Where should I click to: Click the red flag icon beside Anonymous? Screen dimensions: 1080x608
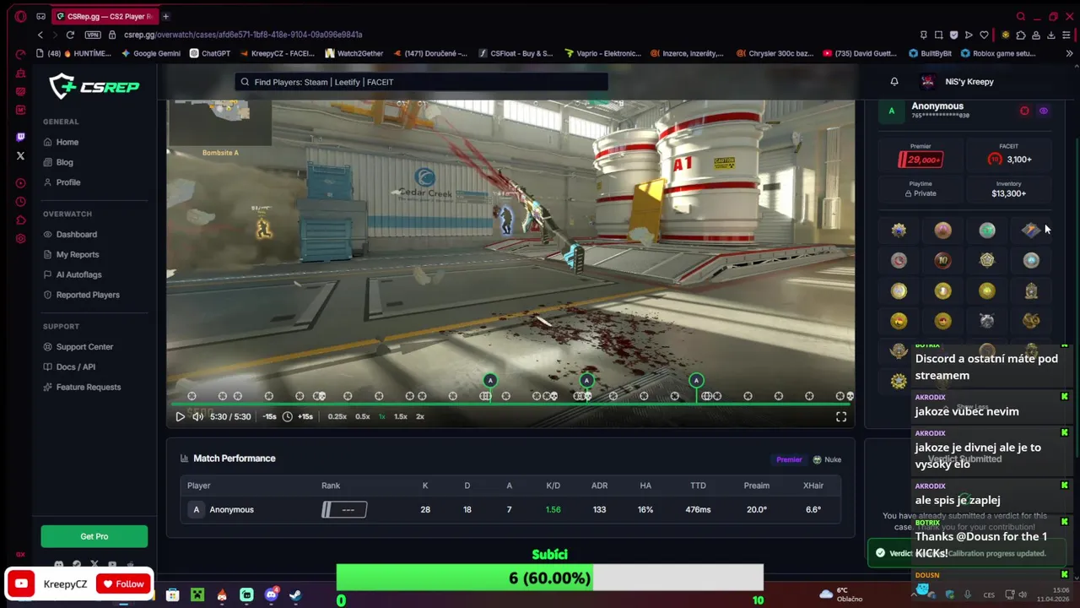tap(1024, 111)
